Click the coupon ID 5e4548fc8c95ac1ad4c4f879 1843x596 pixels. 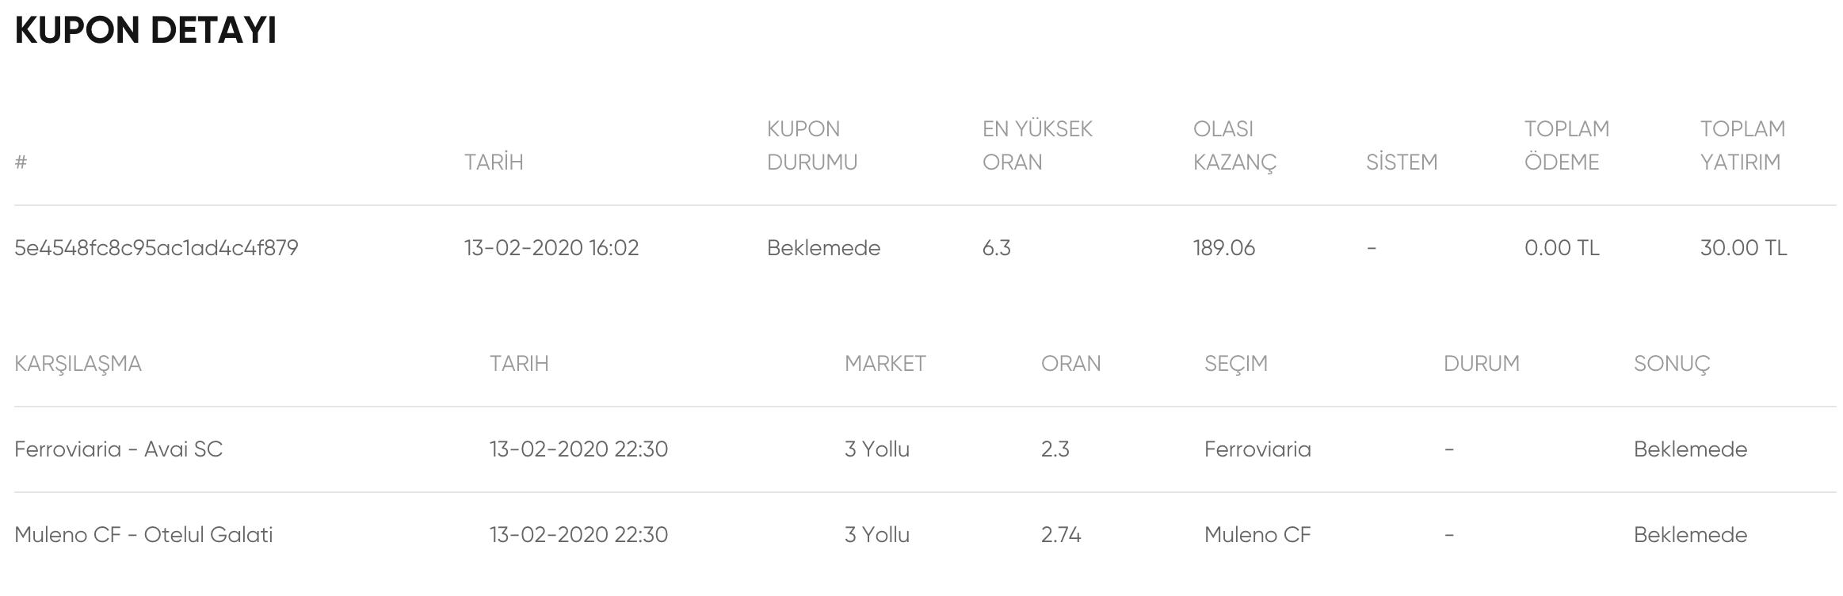point(156,248)
